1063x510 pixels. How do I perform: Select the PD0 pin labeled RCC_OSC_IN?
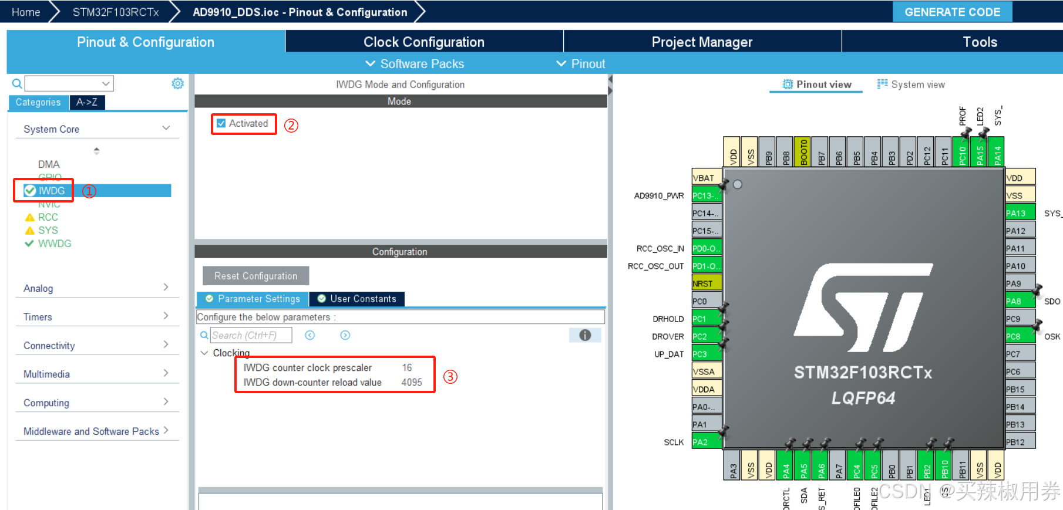pos(707,248)
